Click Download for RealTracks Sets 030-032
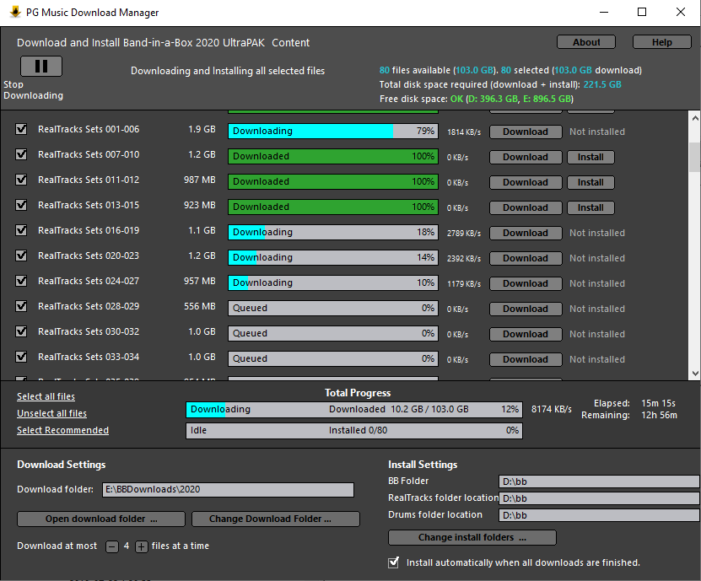Viewport: 701px width, 581px height. click(526, 334)
